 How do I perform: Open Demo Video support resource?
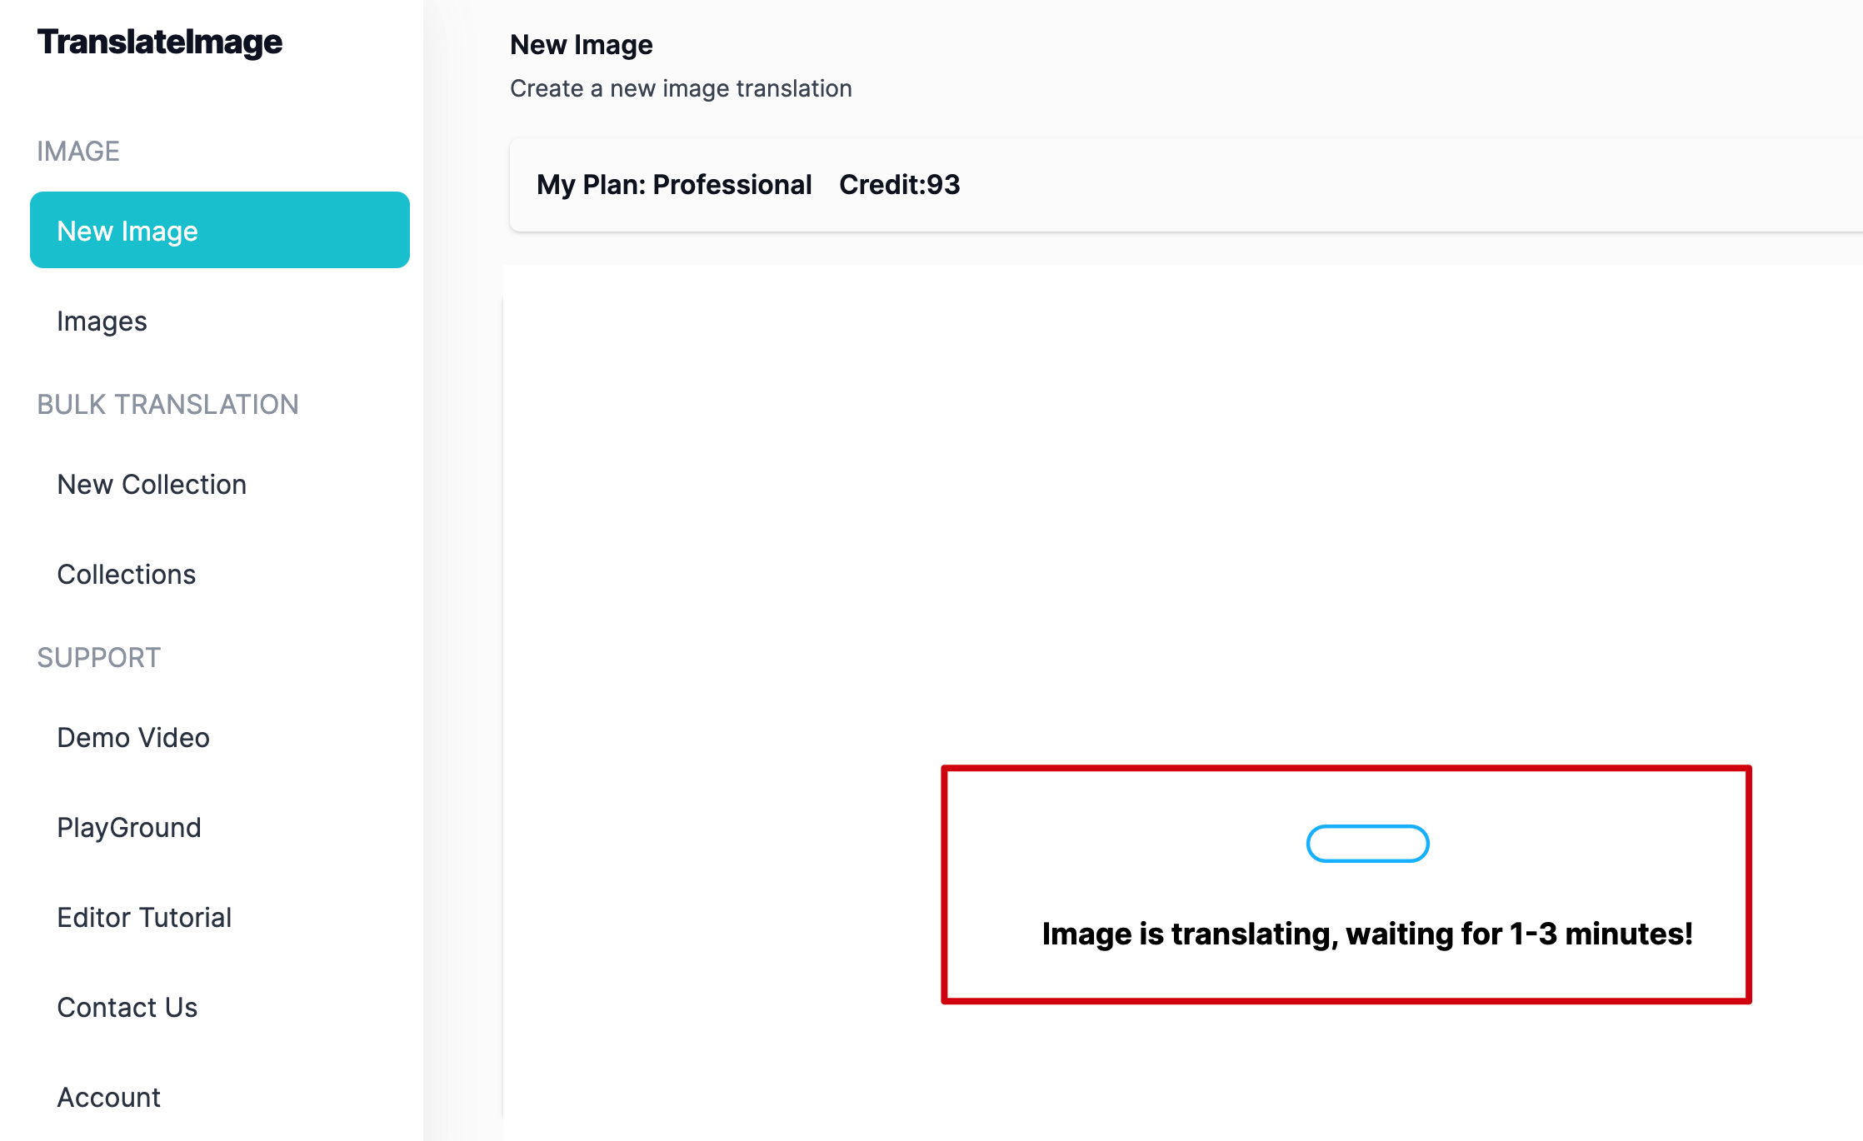133,737
